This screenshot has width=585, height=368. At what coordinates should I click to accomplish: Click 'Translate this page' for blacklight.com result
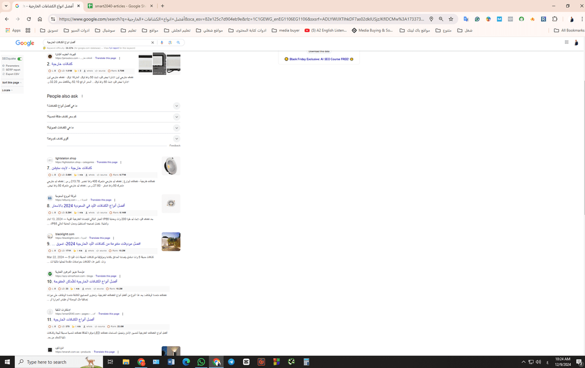click(x=99, y=238)
